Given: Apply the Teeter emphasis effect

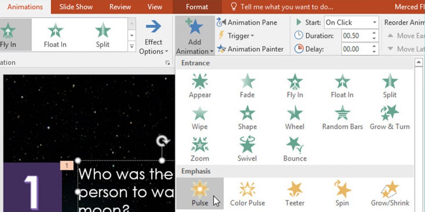Looking at the screenshot, I should 295,193.
